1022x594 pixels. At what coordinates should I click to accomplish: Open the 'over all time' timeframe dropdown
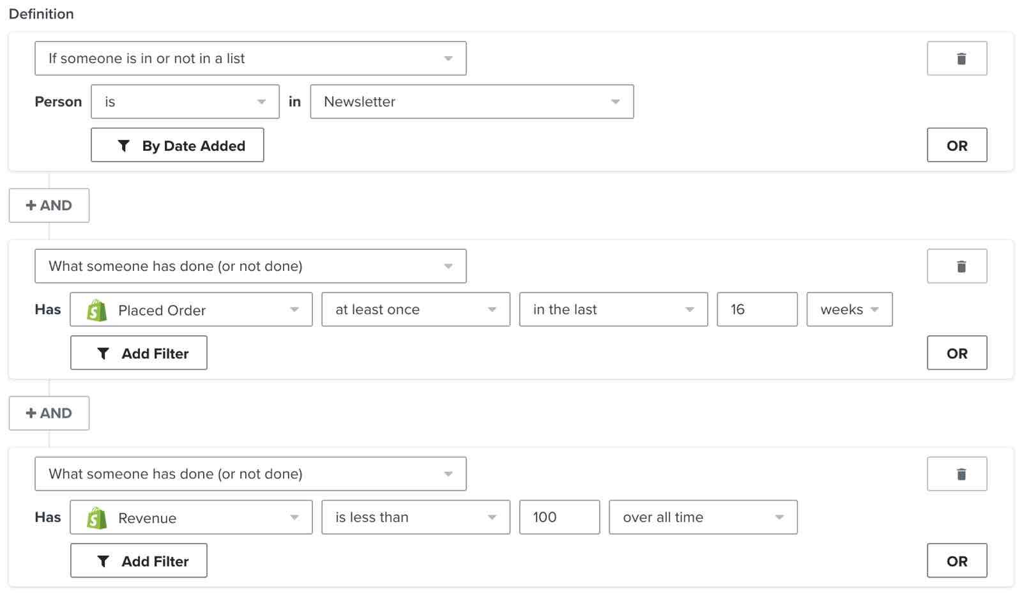(703, 517)
